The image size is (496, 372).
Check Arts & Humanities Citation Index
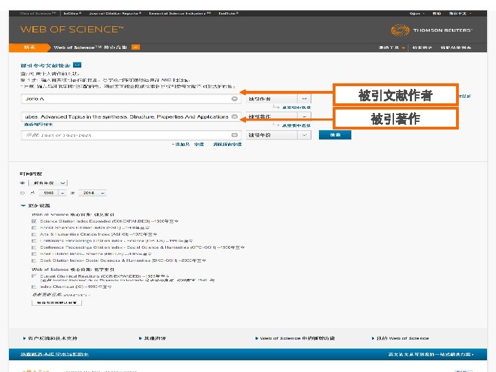point(34,234)
